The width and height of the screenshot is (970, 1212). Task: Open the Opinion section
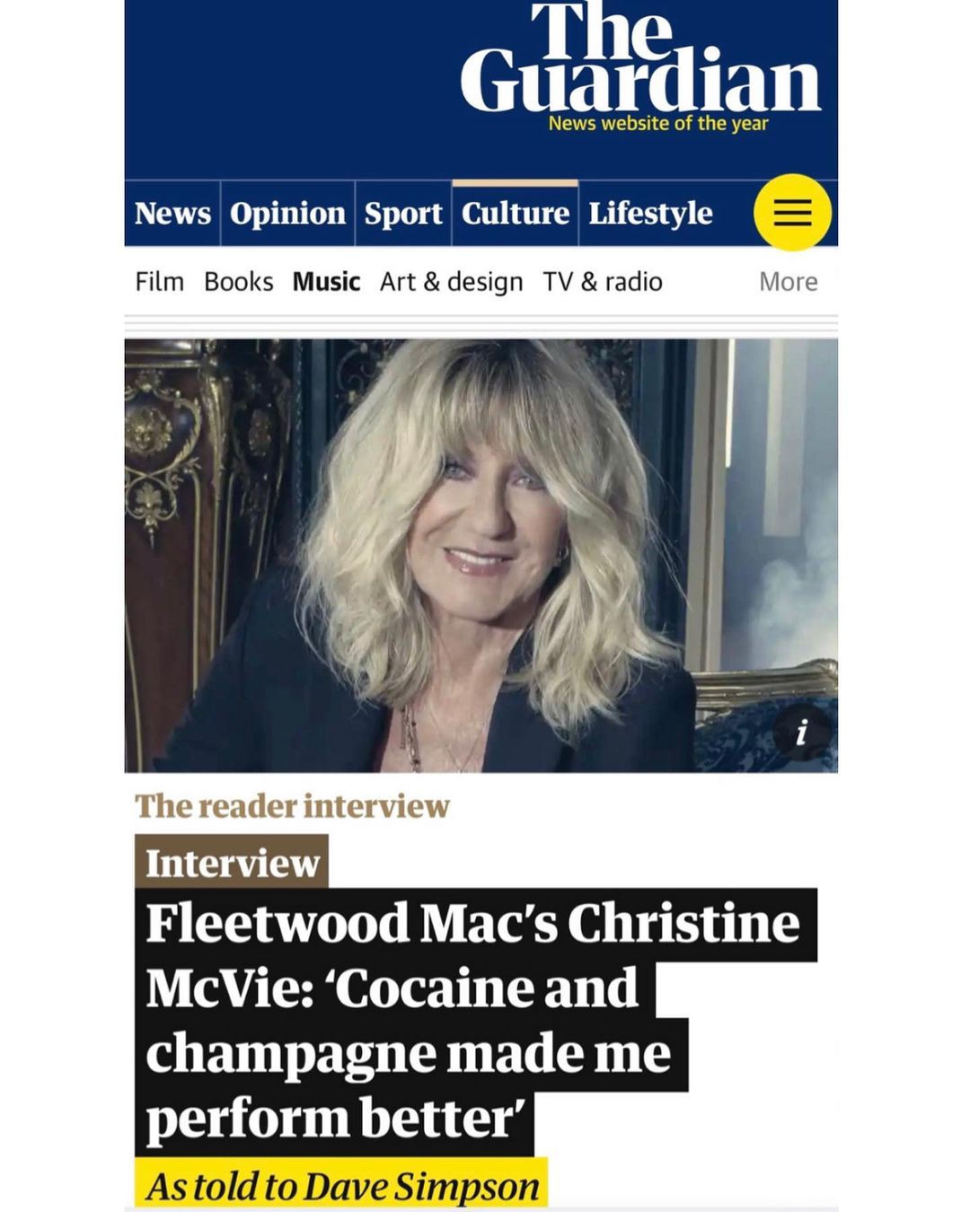point(287,214)
